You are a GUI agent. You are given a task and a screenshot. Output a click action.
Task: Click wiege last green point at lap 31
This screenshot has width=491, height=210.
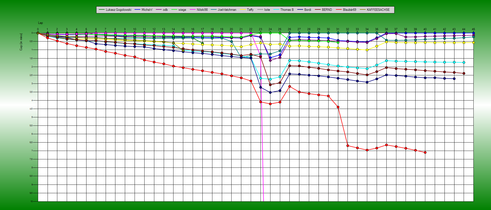[x=338, y=42]
